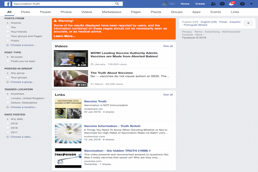Switch to the Videos tab
The image size is (258, 172).
point(87,12)
